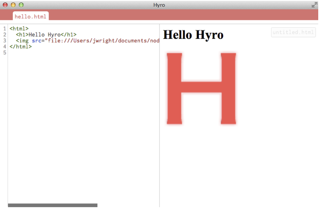Click the img src code line
The image size is (320, 211).
(x=88, y=41)
